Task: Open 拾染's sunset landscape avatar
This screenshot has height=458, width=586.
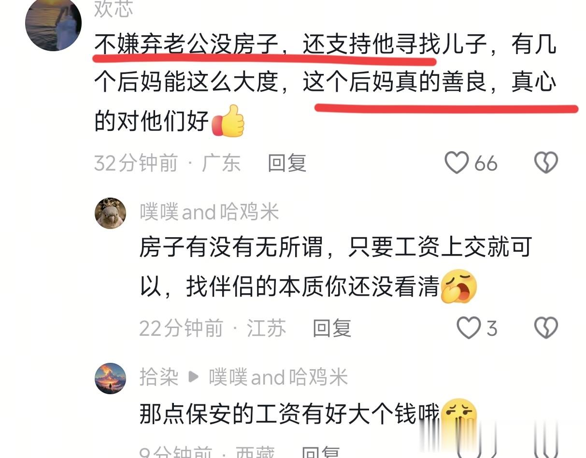Action: [x=110, y=378]
